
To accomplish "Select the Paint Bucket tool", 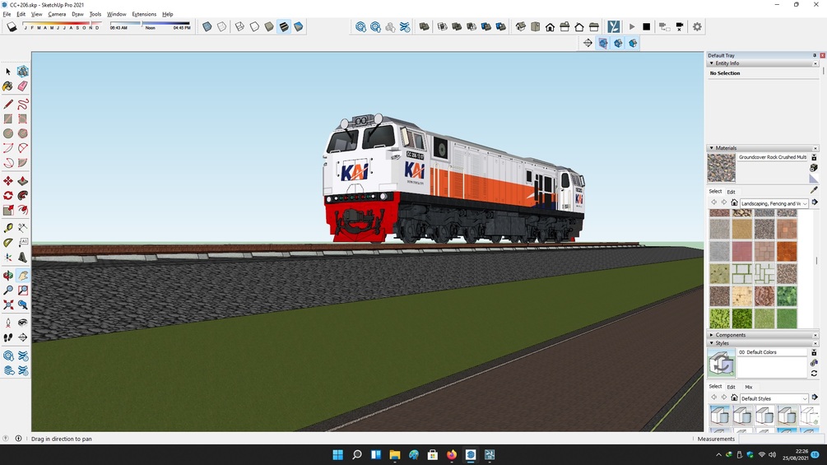I will point(8,86).
